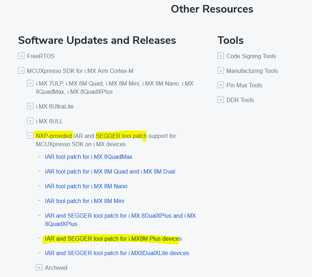312x277 pixels.
Task: Collapse the NXP-provided IAR and SEGGER section
Action: [x=30, y=136]
